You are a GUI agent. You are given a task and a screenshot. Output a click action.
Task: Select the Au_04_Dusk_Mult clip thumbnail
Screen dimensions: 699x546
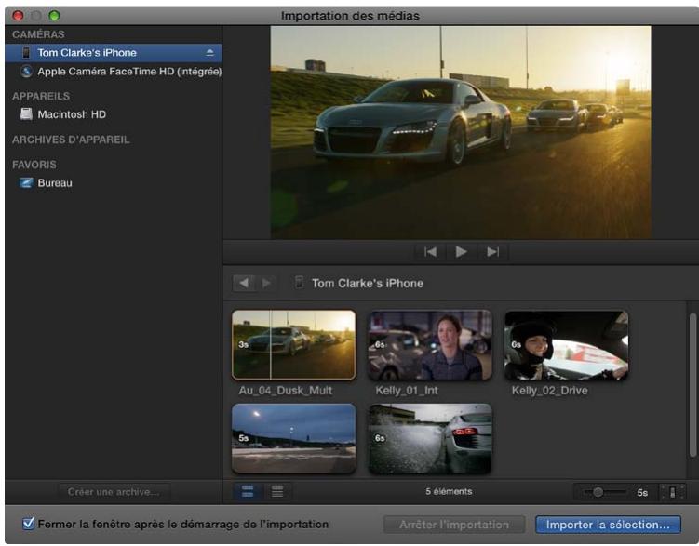click(x=294, y=345)
